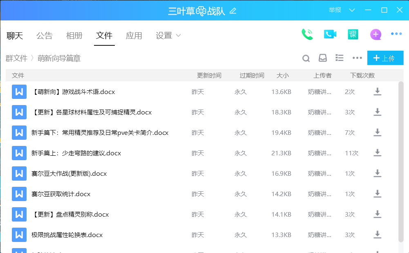Click Word icon of 极限挑战属性轮换表.docx
The image size is (409, 253).
tap(19, 235)
